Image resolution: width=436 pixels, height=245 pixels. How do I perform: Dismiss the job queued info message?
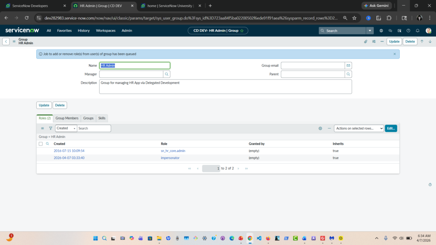pos(394,54)
